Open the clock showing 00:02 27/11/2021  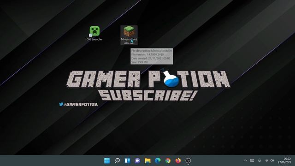tap(284, 160)
